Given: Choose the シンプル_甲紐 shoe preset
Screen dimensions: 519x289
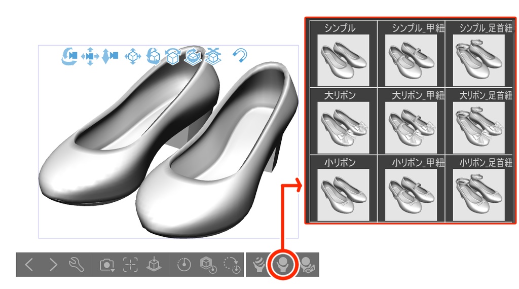Looking at the screenshot, I should [411, 60].
